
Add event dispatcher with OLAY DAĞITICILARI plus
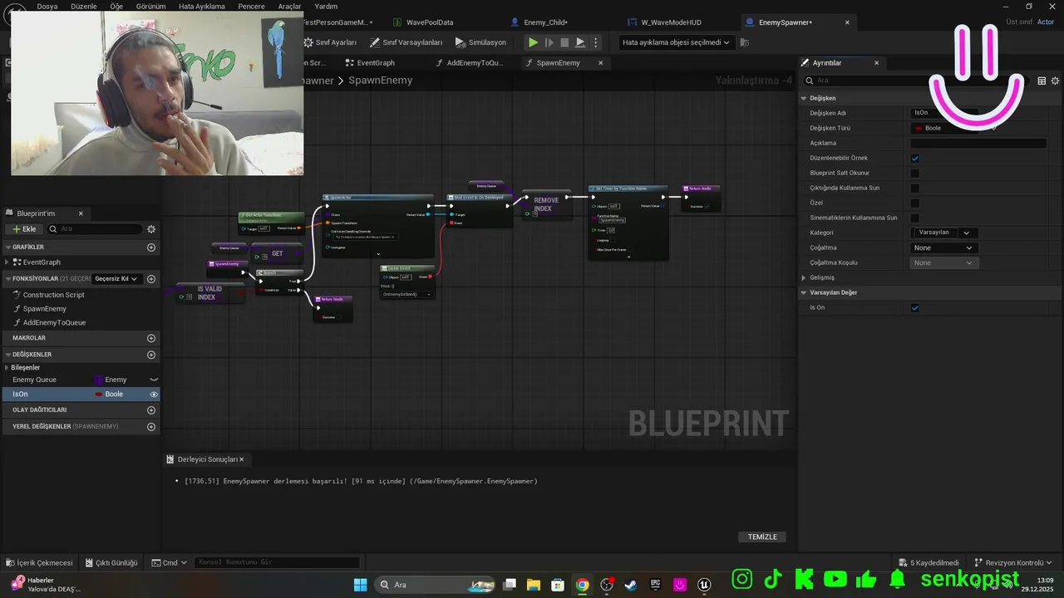151,410
